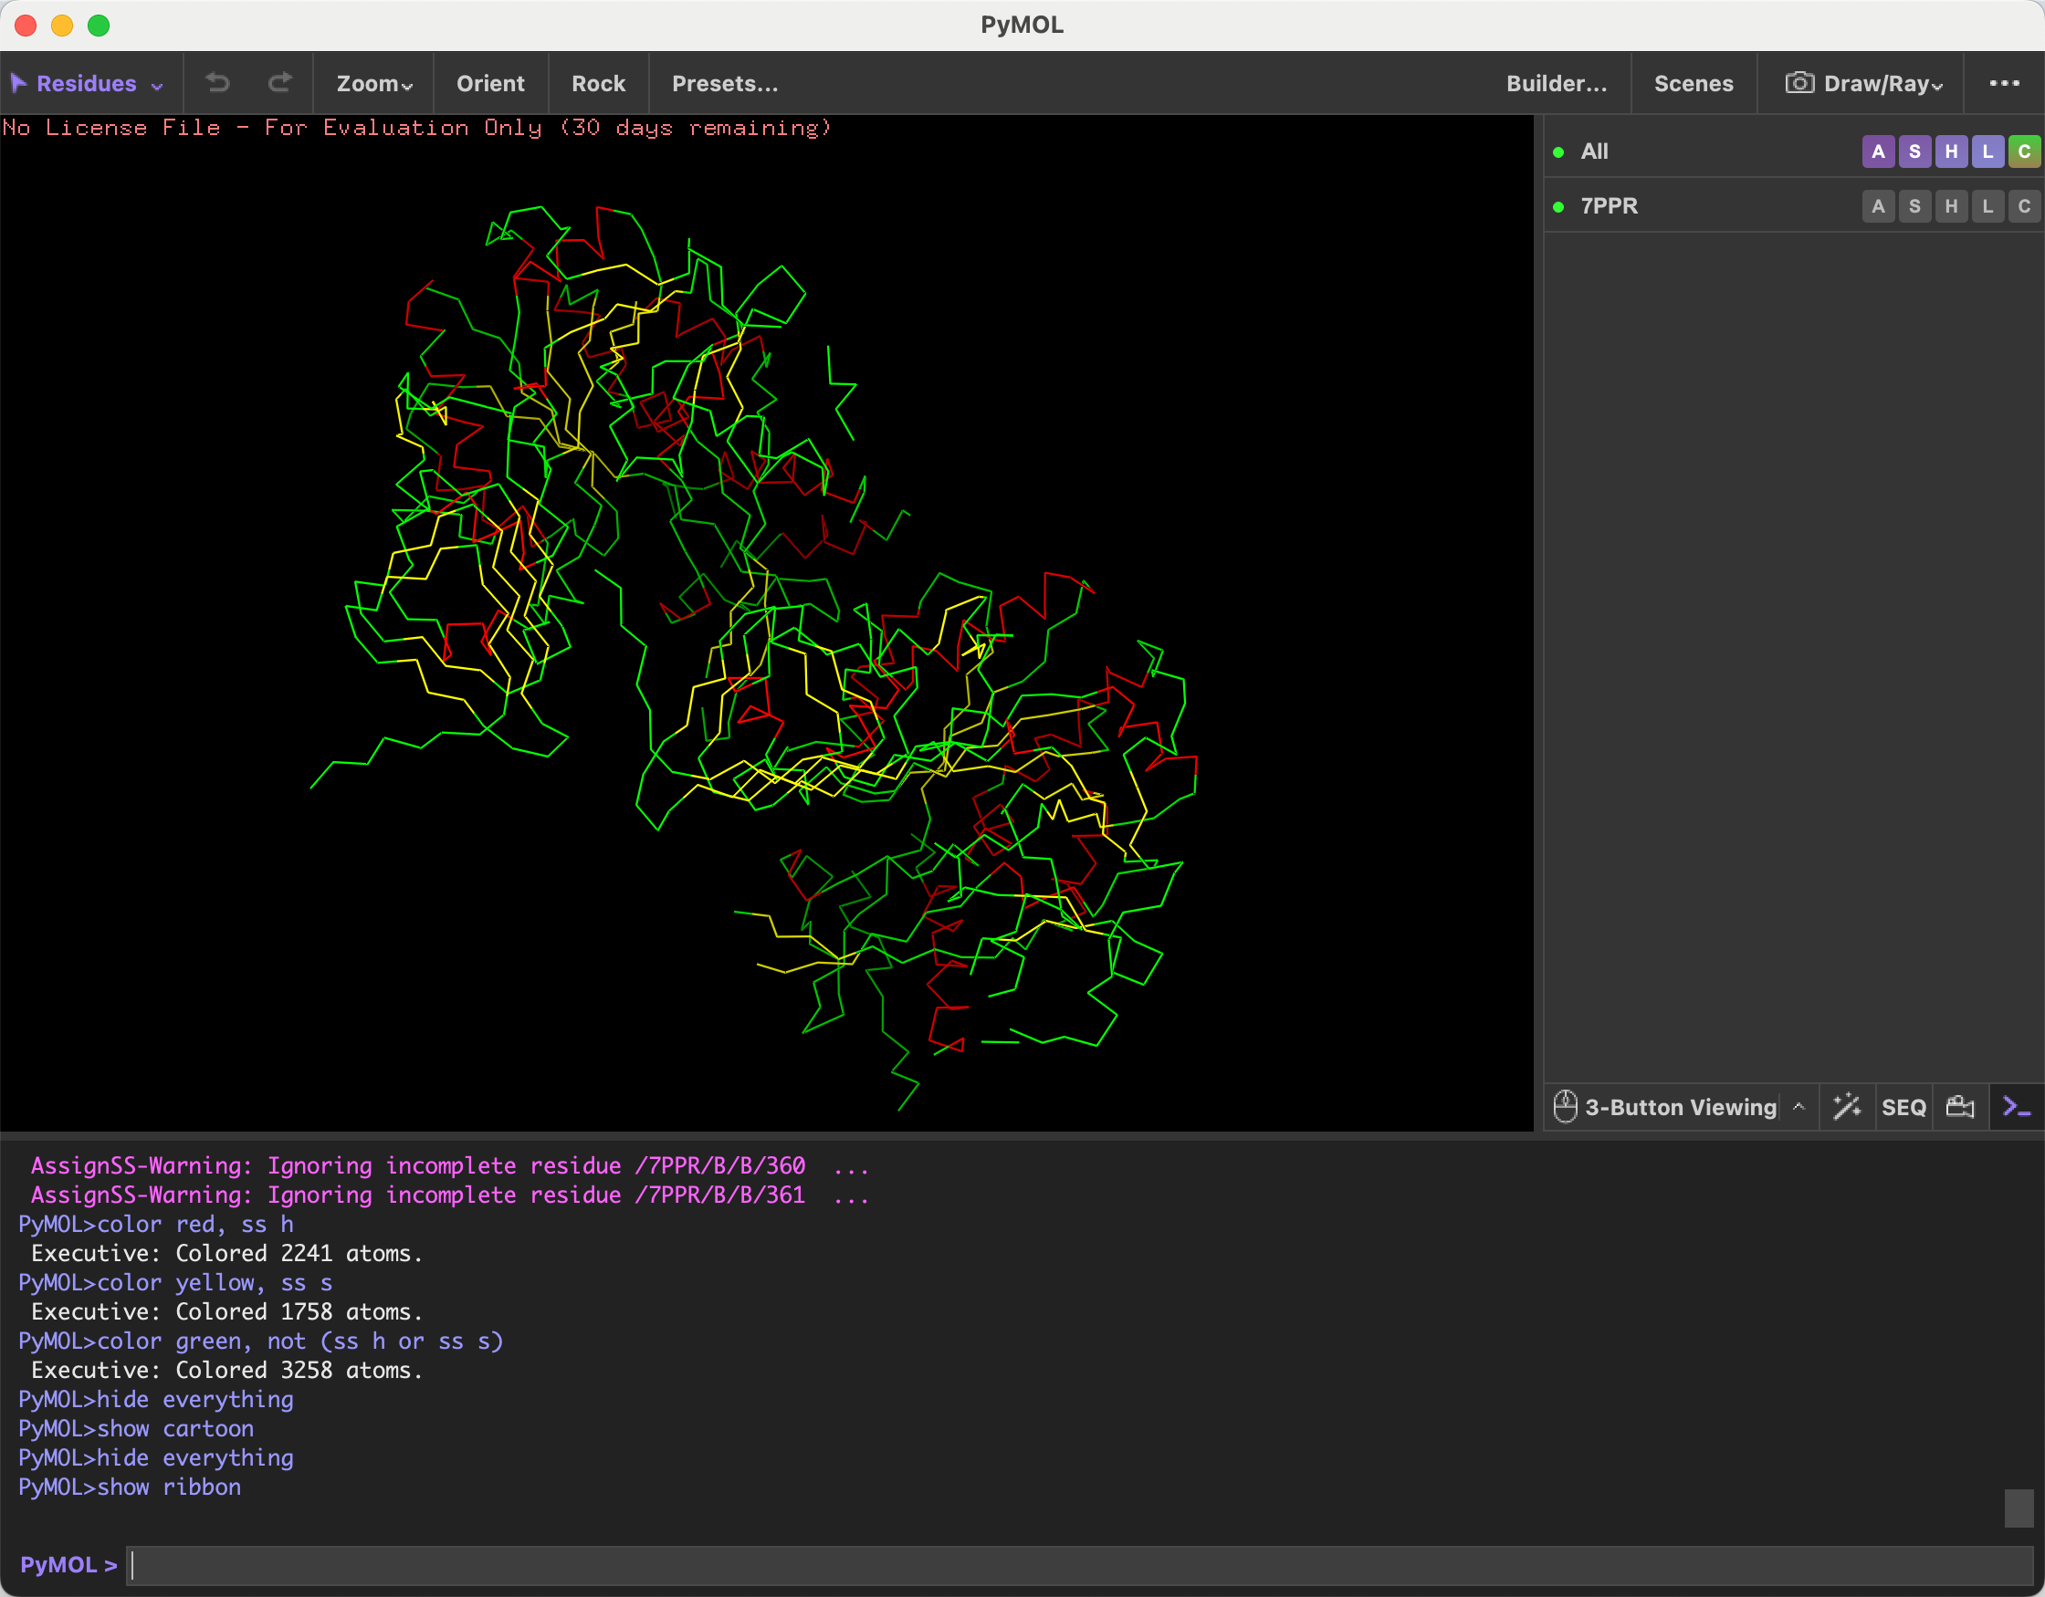Toggle the command line prompt icon
The image size is (2045, 1597).
tap(2016, 1106)
